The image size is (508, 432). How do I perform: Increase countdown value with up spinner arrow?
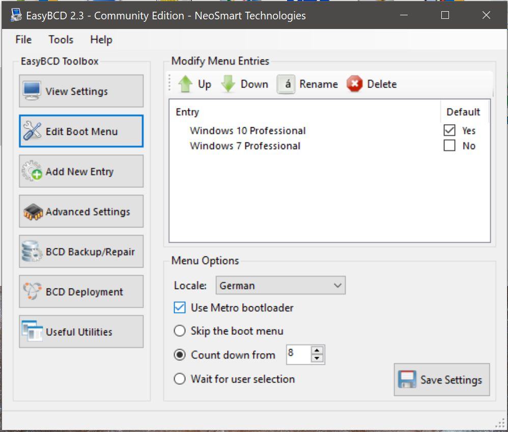click(x=317, y=350)
